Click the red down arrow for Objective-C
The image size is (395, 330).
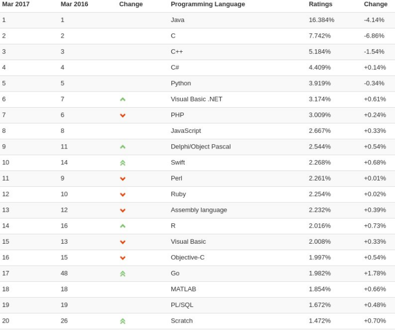123,258
